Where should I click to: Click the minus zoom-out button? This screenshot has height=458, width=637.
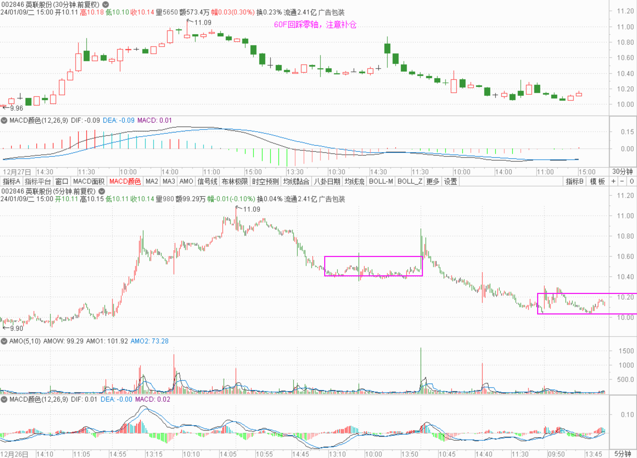pyautogui.click(x=622, y=181)
